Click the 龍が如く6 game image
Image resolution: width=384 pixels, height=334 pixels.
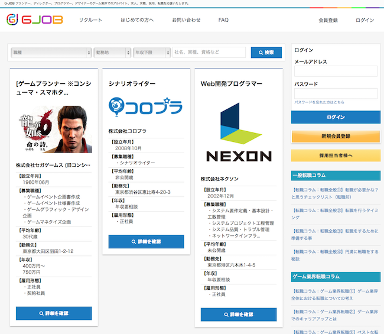click(56, 129)
